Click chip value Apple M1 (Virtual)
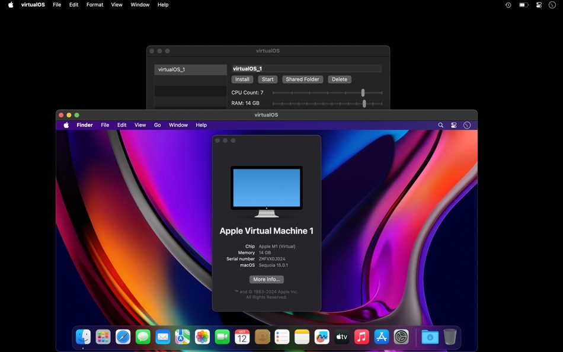Viewport: 563px width, 352px height. click(x=277, y=247)
